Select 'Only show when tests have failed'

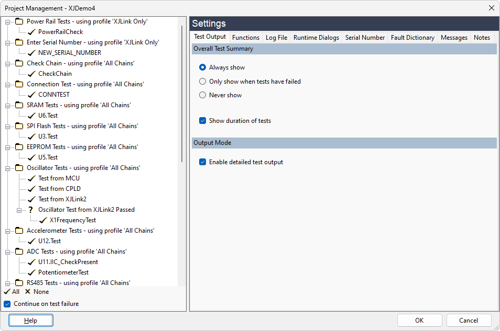pos(203,82)
